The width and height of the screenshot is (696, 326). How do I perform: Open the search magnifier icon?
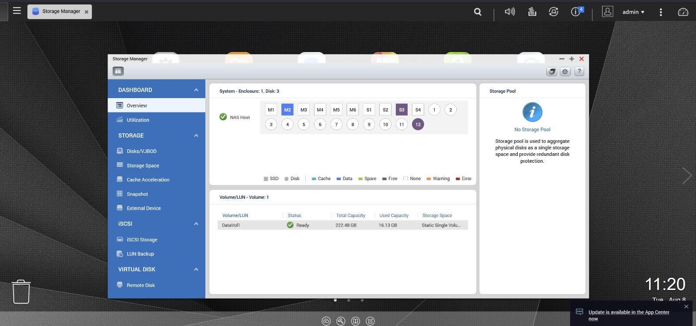[478, 12]
